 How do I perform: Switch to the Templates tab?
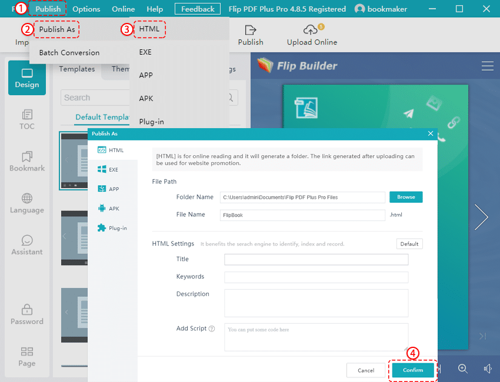[77, 69]
